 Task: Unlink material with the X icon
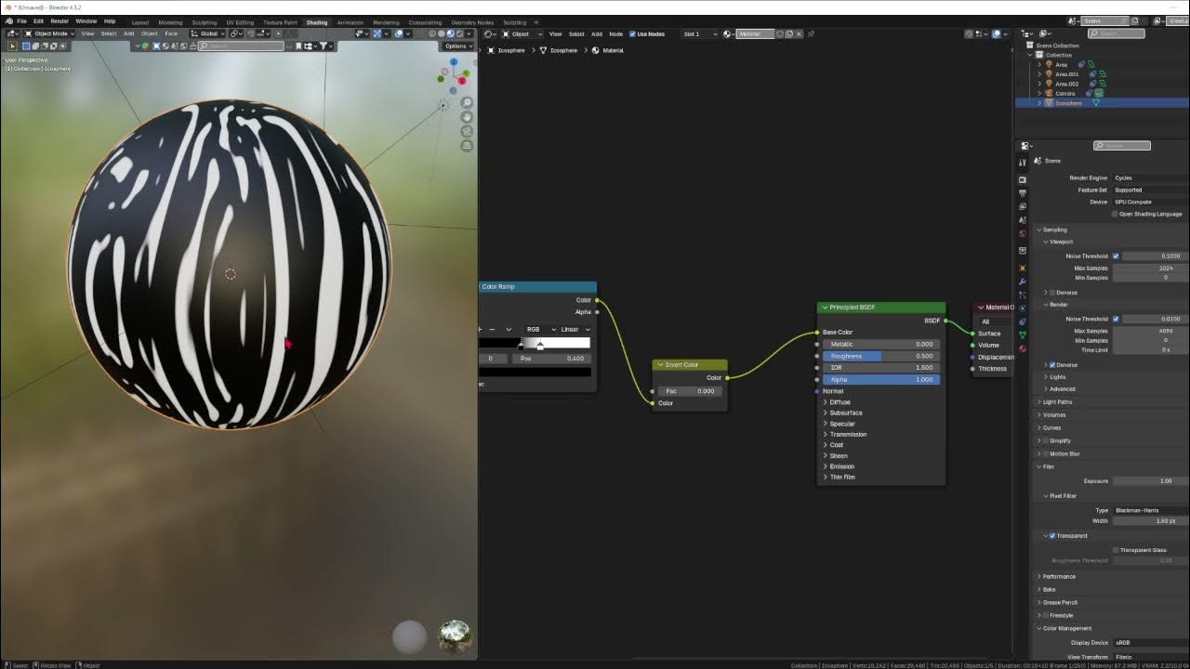(x=800, y=33)
